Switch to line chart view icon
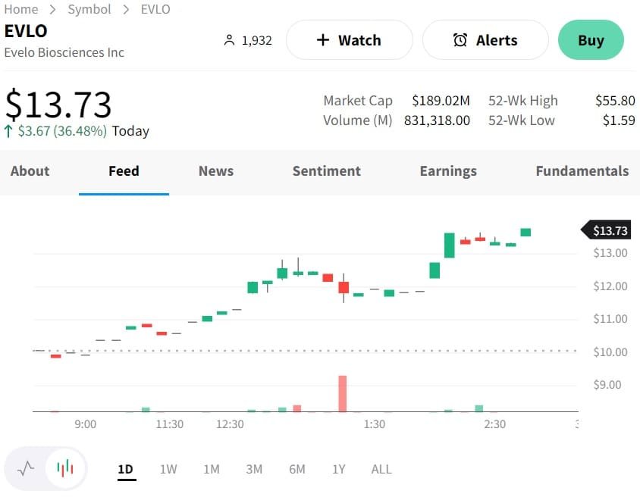Image resolution: width=640 pixels, height=497 pixels. point(26,468)
